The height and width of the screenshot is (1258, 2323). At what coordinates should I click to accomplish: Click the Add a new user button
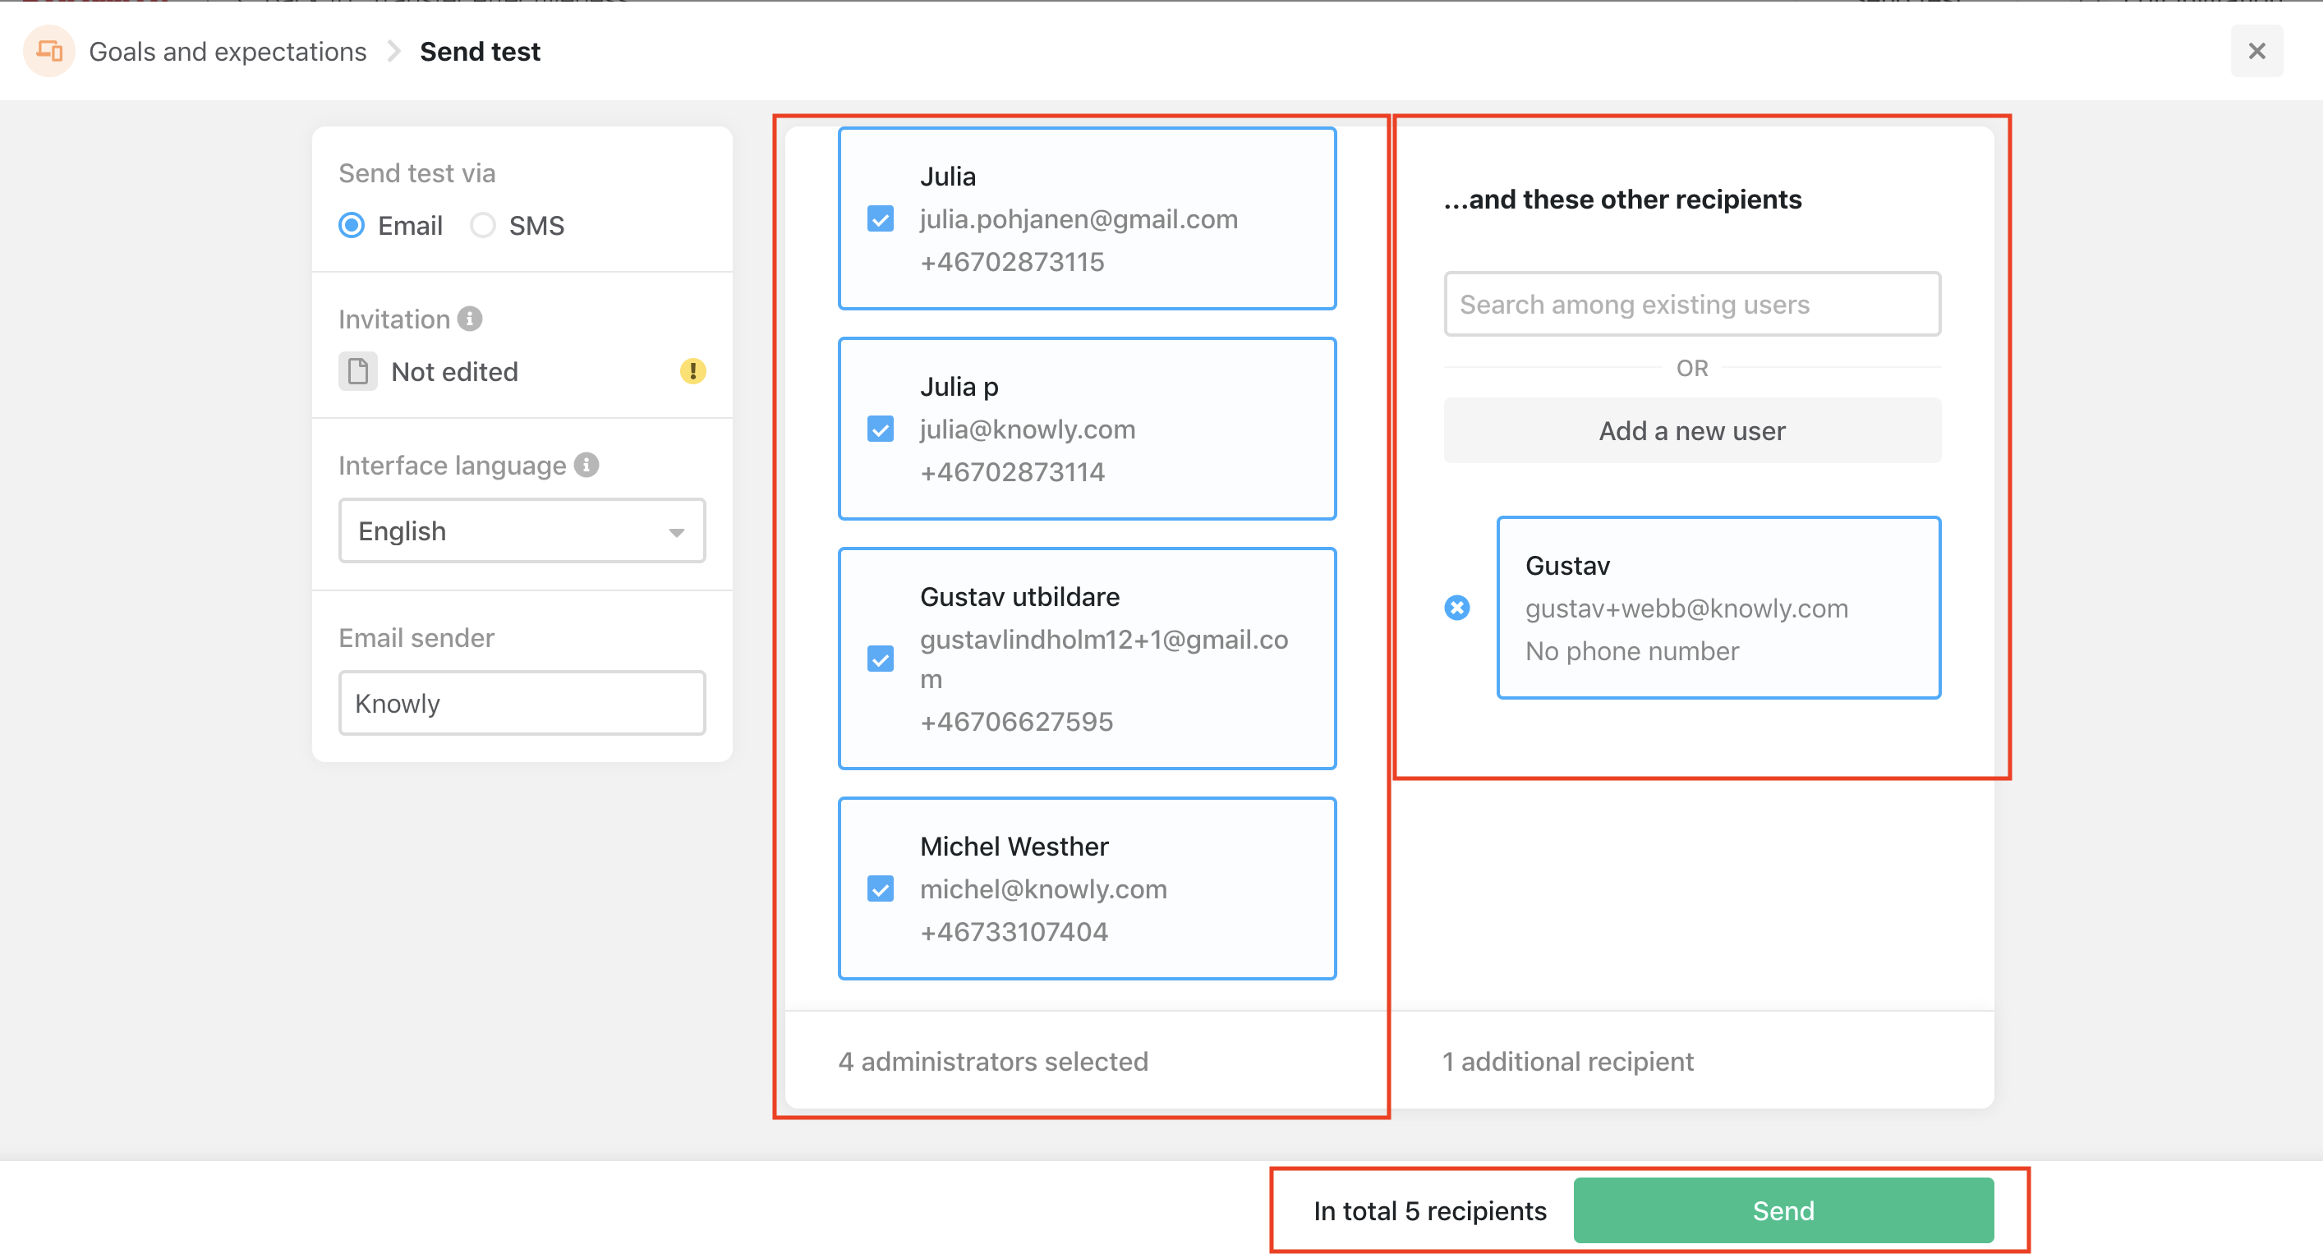point(1692,430)
